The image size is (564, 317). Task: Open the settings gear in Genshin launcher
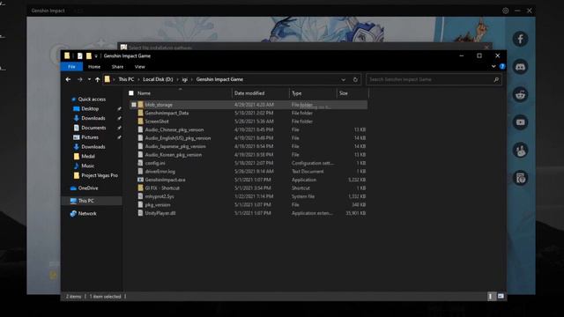(505, 11)
